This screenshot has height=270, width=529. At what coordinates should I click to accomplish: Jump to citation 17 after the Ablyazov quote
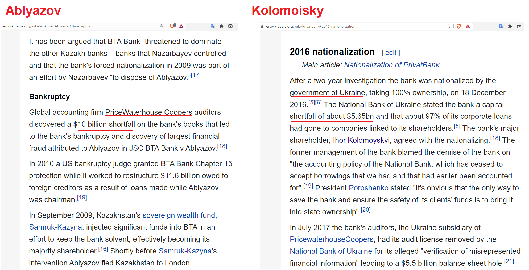(196, 76)
